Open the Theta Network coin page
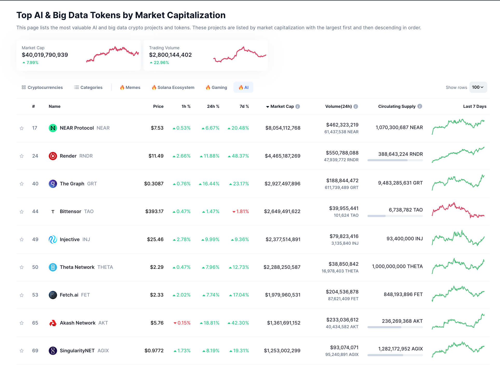The image size is (500, 365). pos(77,267)
